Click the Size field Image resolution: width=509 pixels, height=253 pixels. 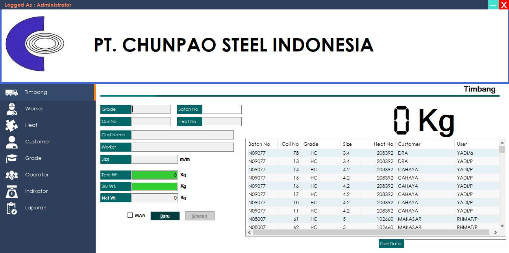(x=155, y=159)
